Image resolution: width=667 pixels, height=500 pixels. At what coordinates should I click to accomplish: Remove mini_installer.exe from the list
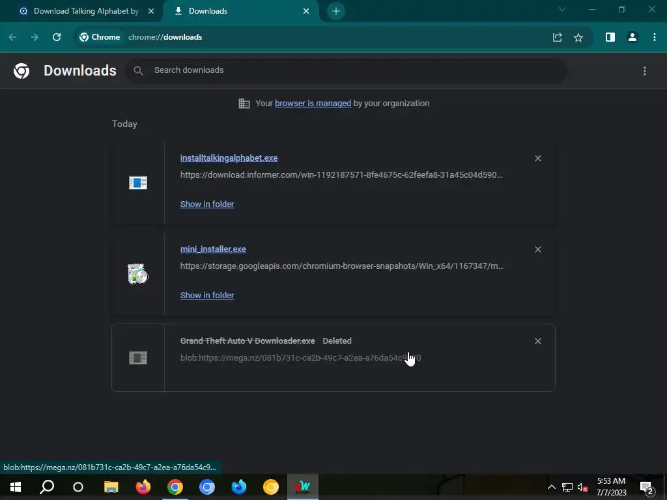pyautogui.click(x=537, y=249)
